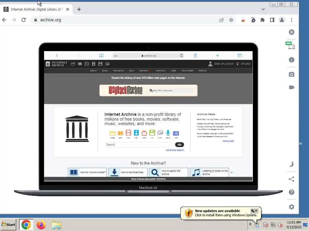Open the help question mark icon
Screen dimensions: 309x231
point(291,192)
